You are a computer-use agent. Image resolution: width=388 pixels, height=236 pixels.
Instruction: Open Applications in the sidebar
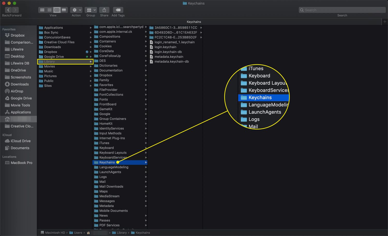[x=18, y=112]
